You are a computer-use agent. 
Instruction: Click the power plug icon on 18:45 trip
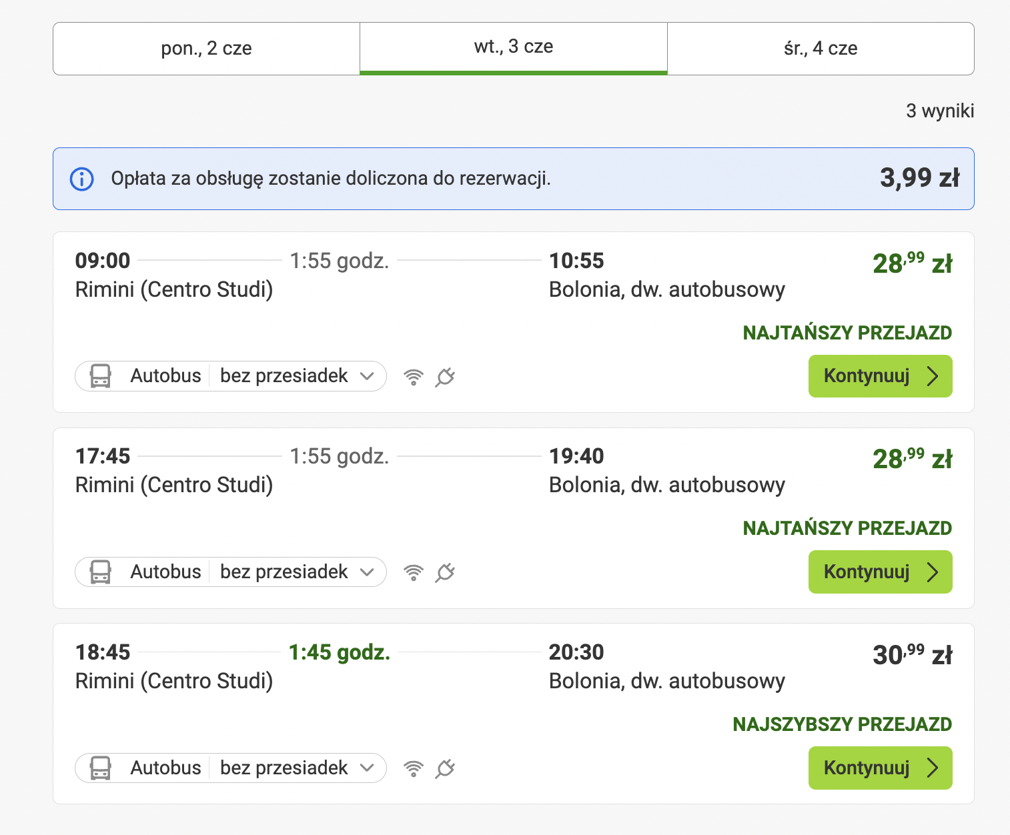click(x=445, y=769)
